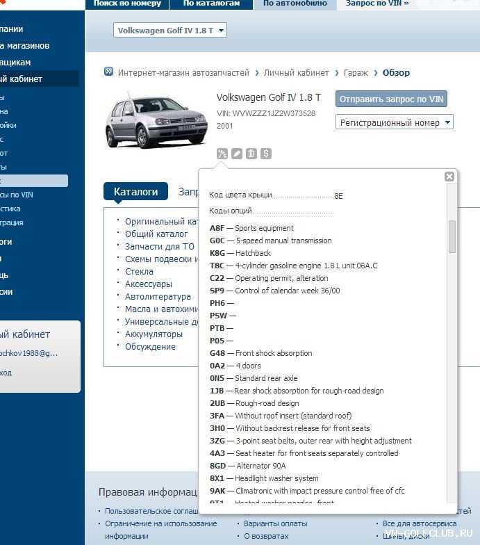Select option row 4A3 Seat heater
This screenshot has height=545, width=480.
(304, 453)
